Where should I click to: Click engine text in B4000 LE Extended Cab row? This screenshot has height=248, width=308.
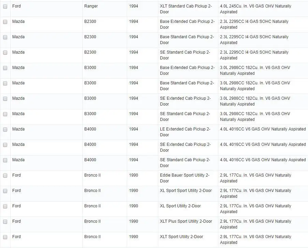pos(263,129)
